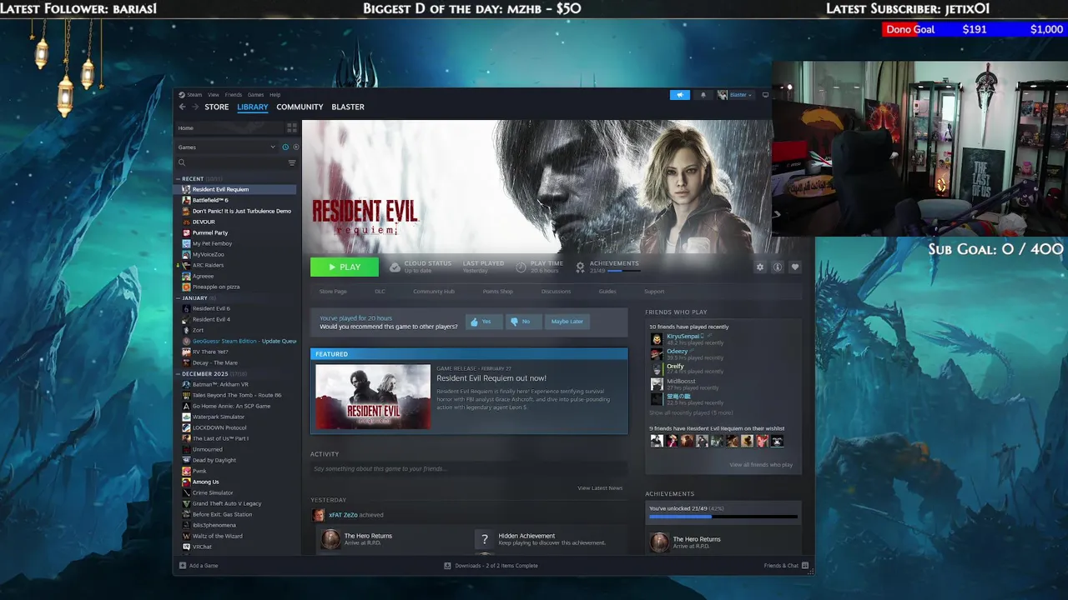This screenshot has width=1068, height=600.
Task: Open Odeezy's friend entry
Action: point(723,354)
